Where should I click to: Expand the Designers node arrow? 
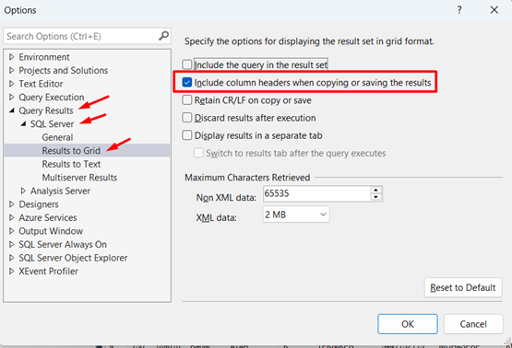(12, 204)
